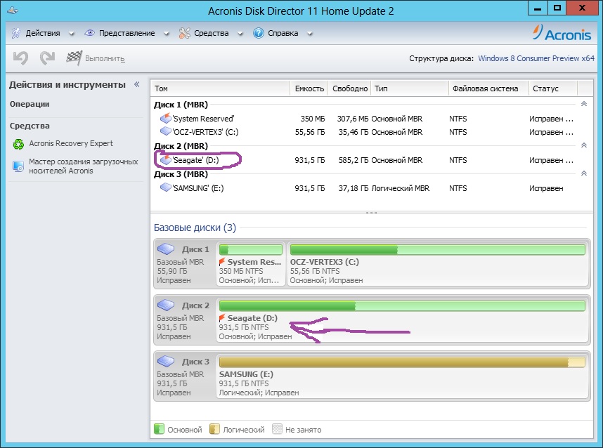Screen dimensions: 603x448
Task: Click Windows 8 Consumer Preview x64 link
Action: pos(536,58)
